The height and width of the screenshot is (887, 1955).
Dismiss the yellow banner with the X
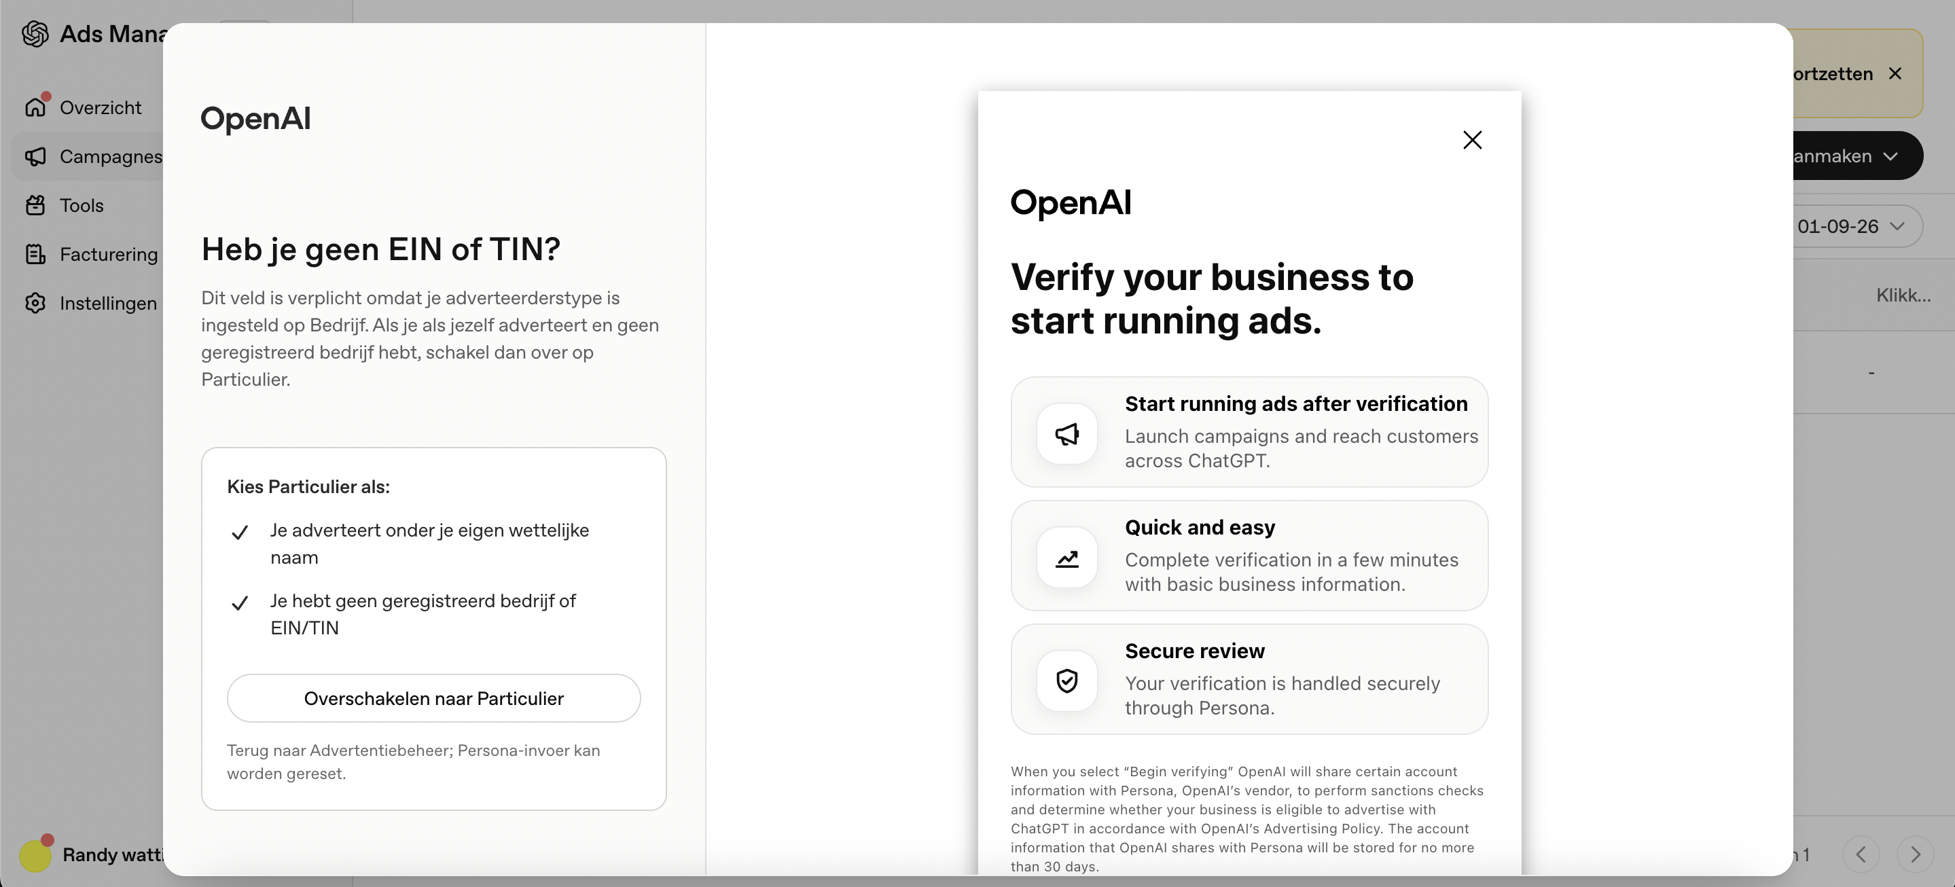click(1895, 73)
